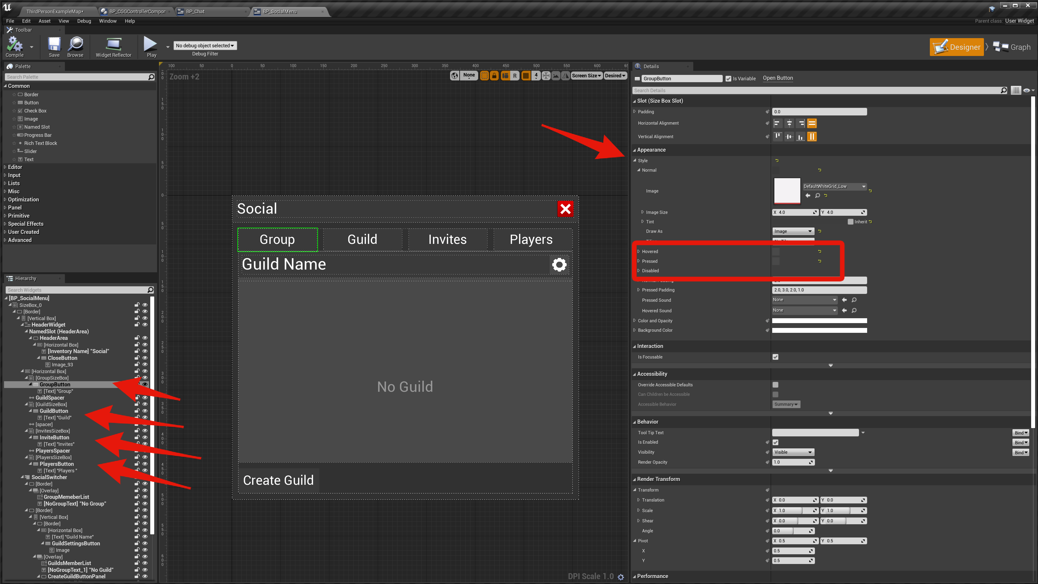Open the Draw As Image dropdown
The height and width of the screenshot is (584, 1038).
point(792,231)
